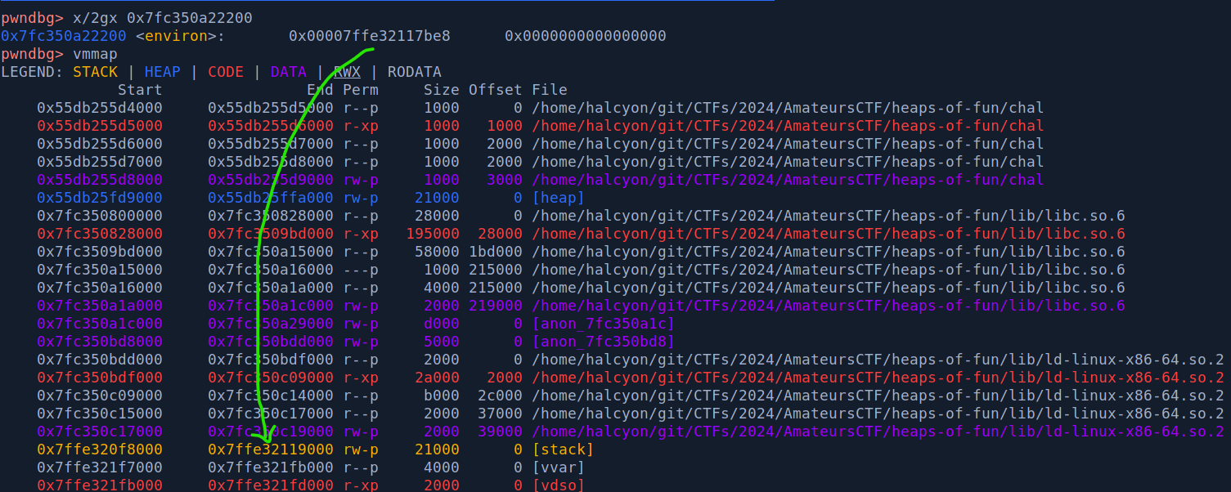Click the File column header
The image size is (1231, 492).
pyautogui.click(x=549, y=90)
